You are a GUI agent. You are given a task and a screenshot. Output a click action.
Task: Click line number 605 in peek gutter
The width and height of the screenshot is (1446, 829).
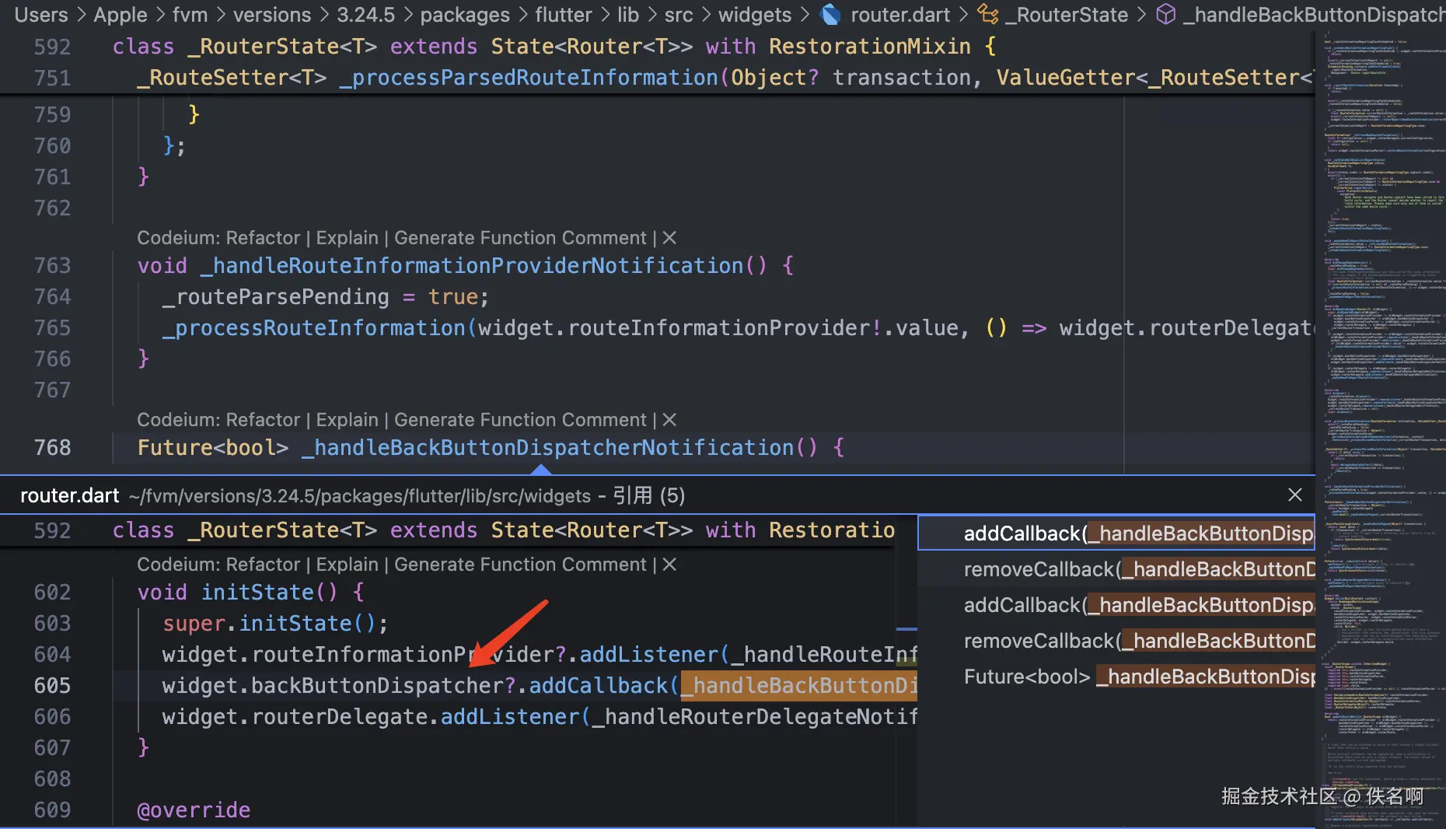(x=52, y=686)
